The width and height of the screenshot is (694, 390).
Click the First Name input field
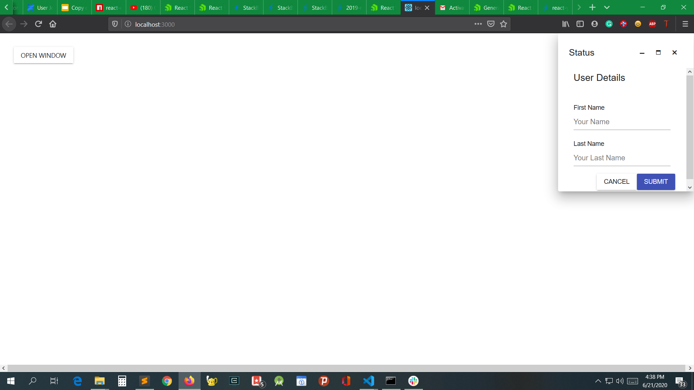(622, 122)
